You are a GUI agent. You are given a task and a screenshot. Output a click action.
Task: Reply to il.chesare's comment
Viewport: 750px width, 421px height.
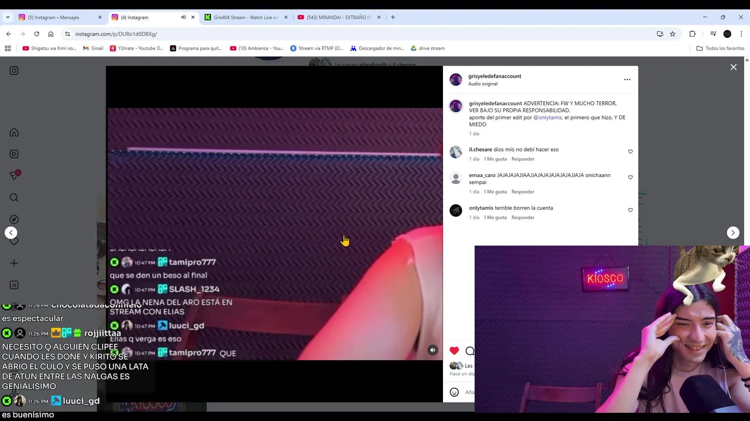coord(523,159)
